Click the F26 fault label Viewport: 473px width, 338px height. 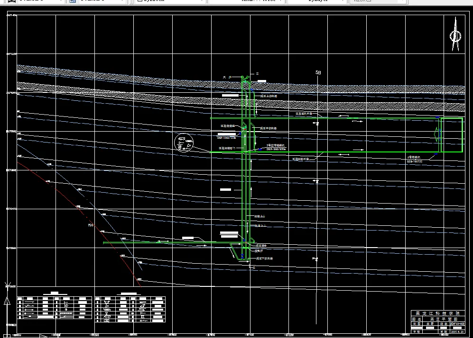[x=91, y=225]
